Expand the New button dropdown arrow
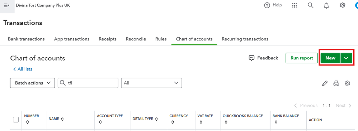The width and height of the screenshot is (358, 131). point(347,58)
